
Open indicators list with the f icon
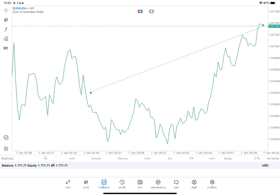(x=6, y=29)
